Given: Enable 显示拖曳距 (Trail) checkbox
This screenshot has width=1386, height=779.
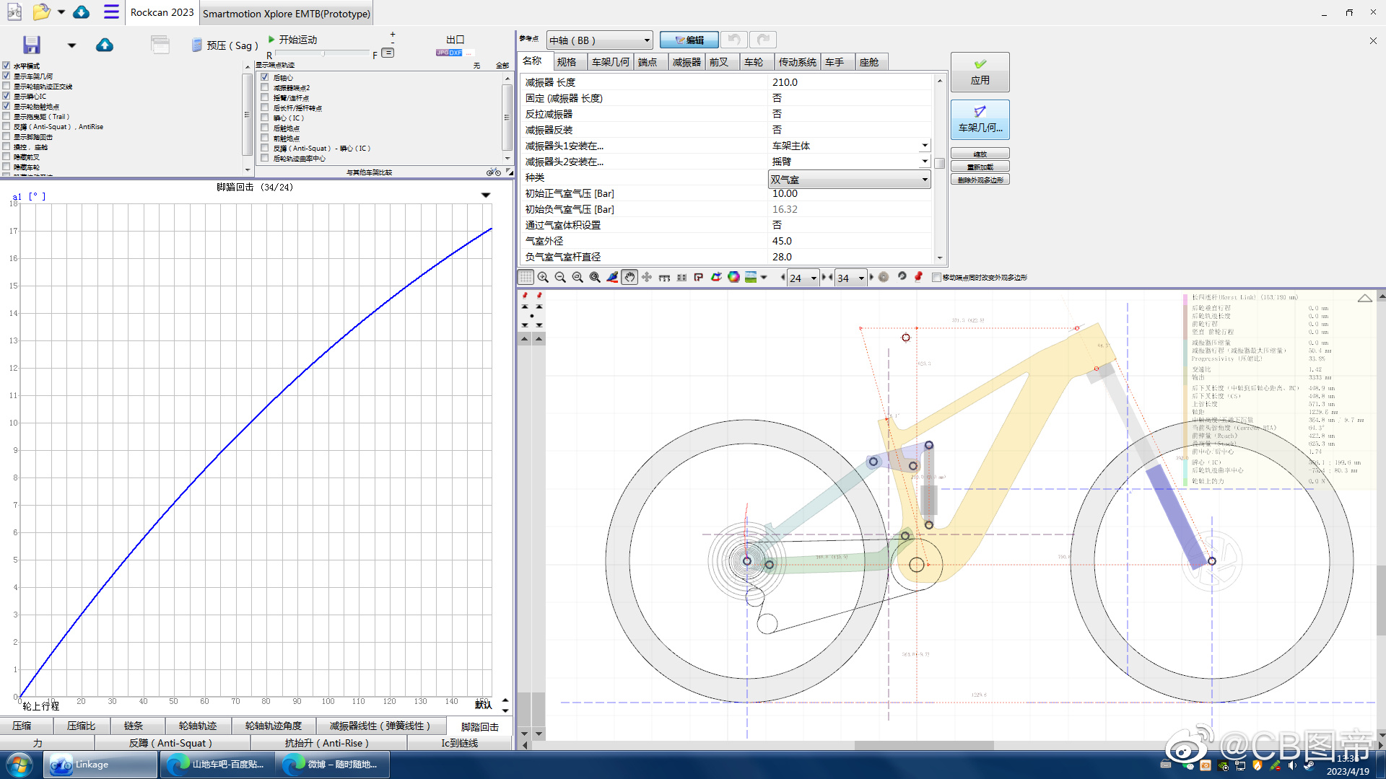Looking at the screenshot, I should click(6, 116).
